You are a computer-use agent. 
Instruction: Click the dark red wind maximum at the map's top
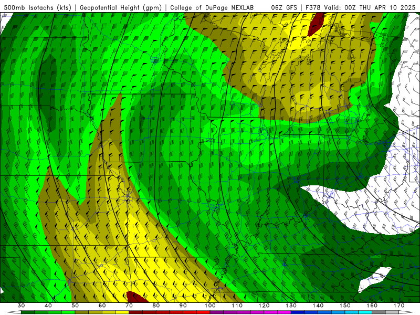(316, 24)
